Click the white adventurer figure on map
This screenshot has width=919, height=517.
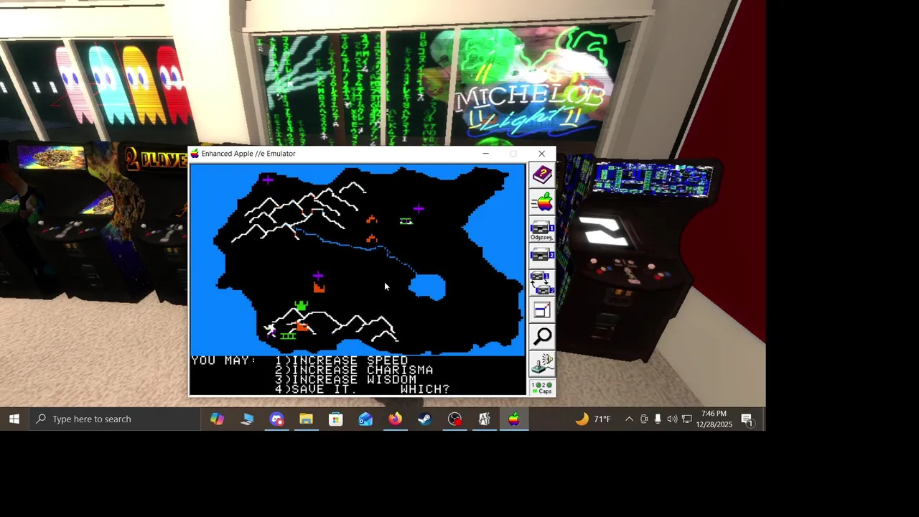[270, 330]
